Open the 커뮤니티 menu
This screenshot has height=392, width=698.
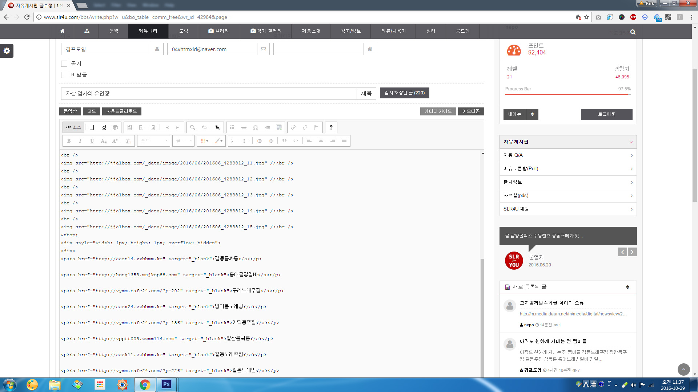[148, 31]
